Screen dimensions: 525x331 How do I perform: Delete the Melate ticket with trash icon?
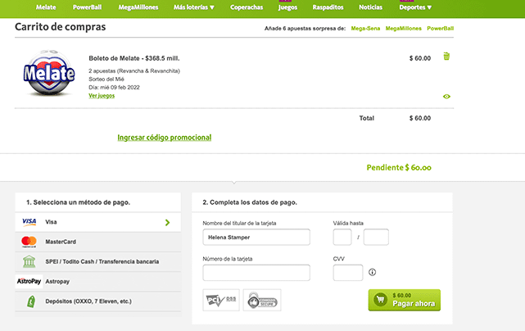click(x=446, y=56)
